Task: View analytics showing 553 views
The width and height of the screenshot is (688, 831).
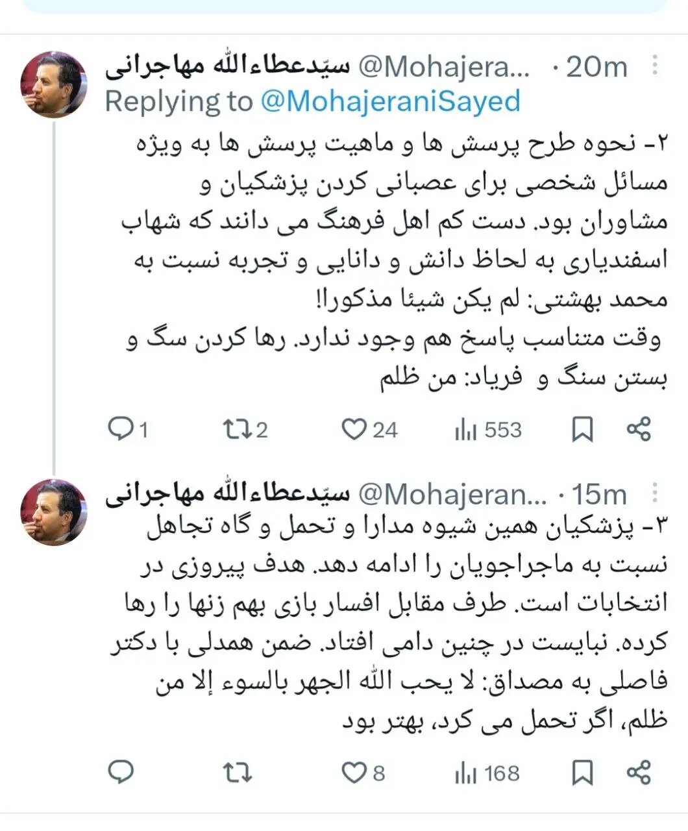Action: (x=465, y=428)
